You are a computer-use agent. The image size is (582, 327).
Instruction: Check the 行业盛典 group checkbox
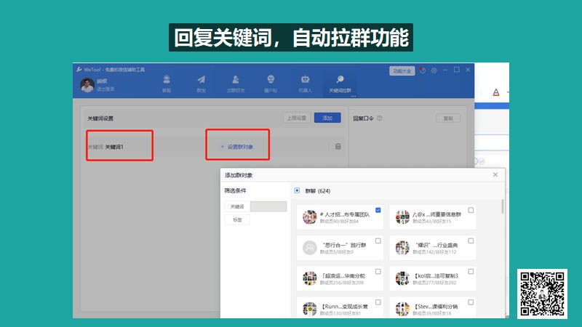(471, 241)
